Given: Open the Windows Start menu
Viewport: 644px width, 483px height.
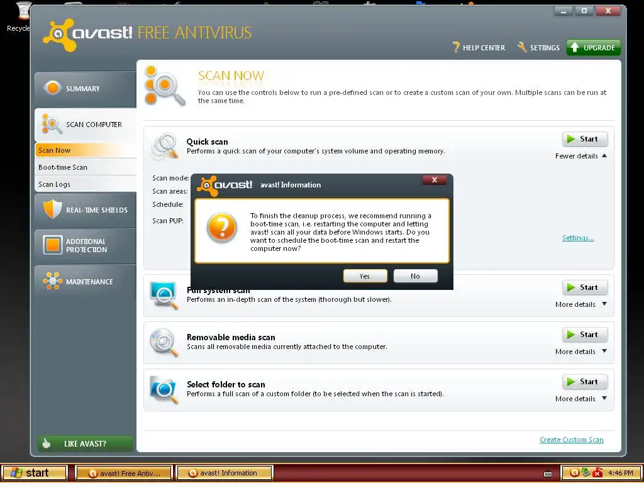Looking at the screenshot, I should (x=34, y=473).
